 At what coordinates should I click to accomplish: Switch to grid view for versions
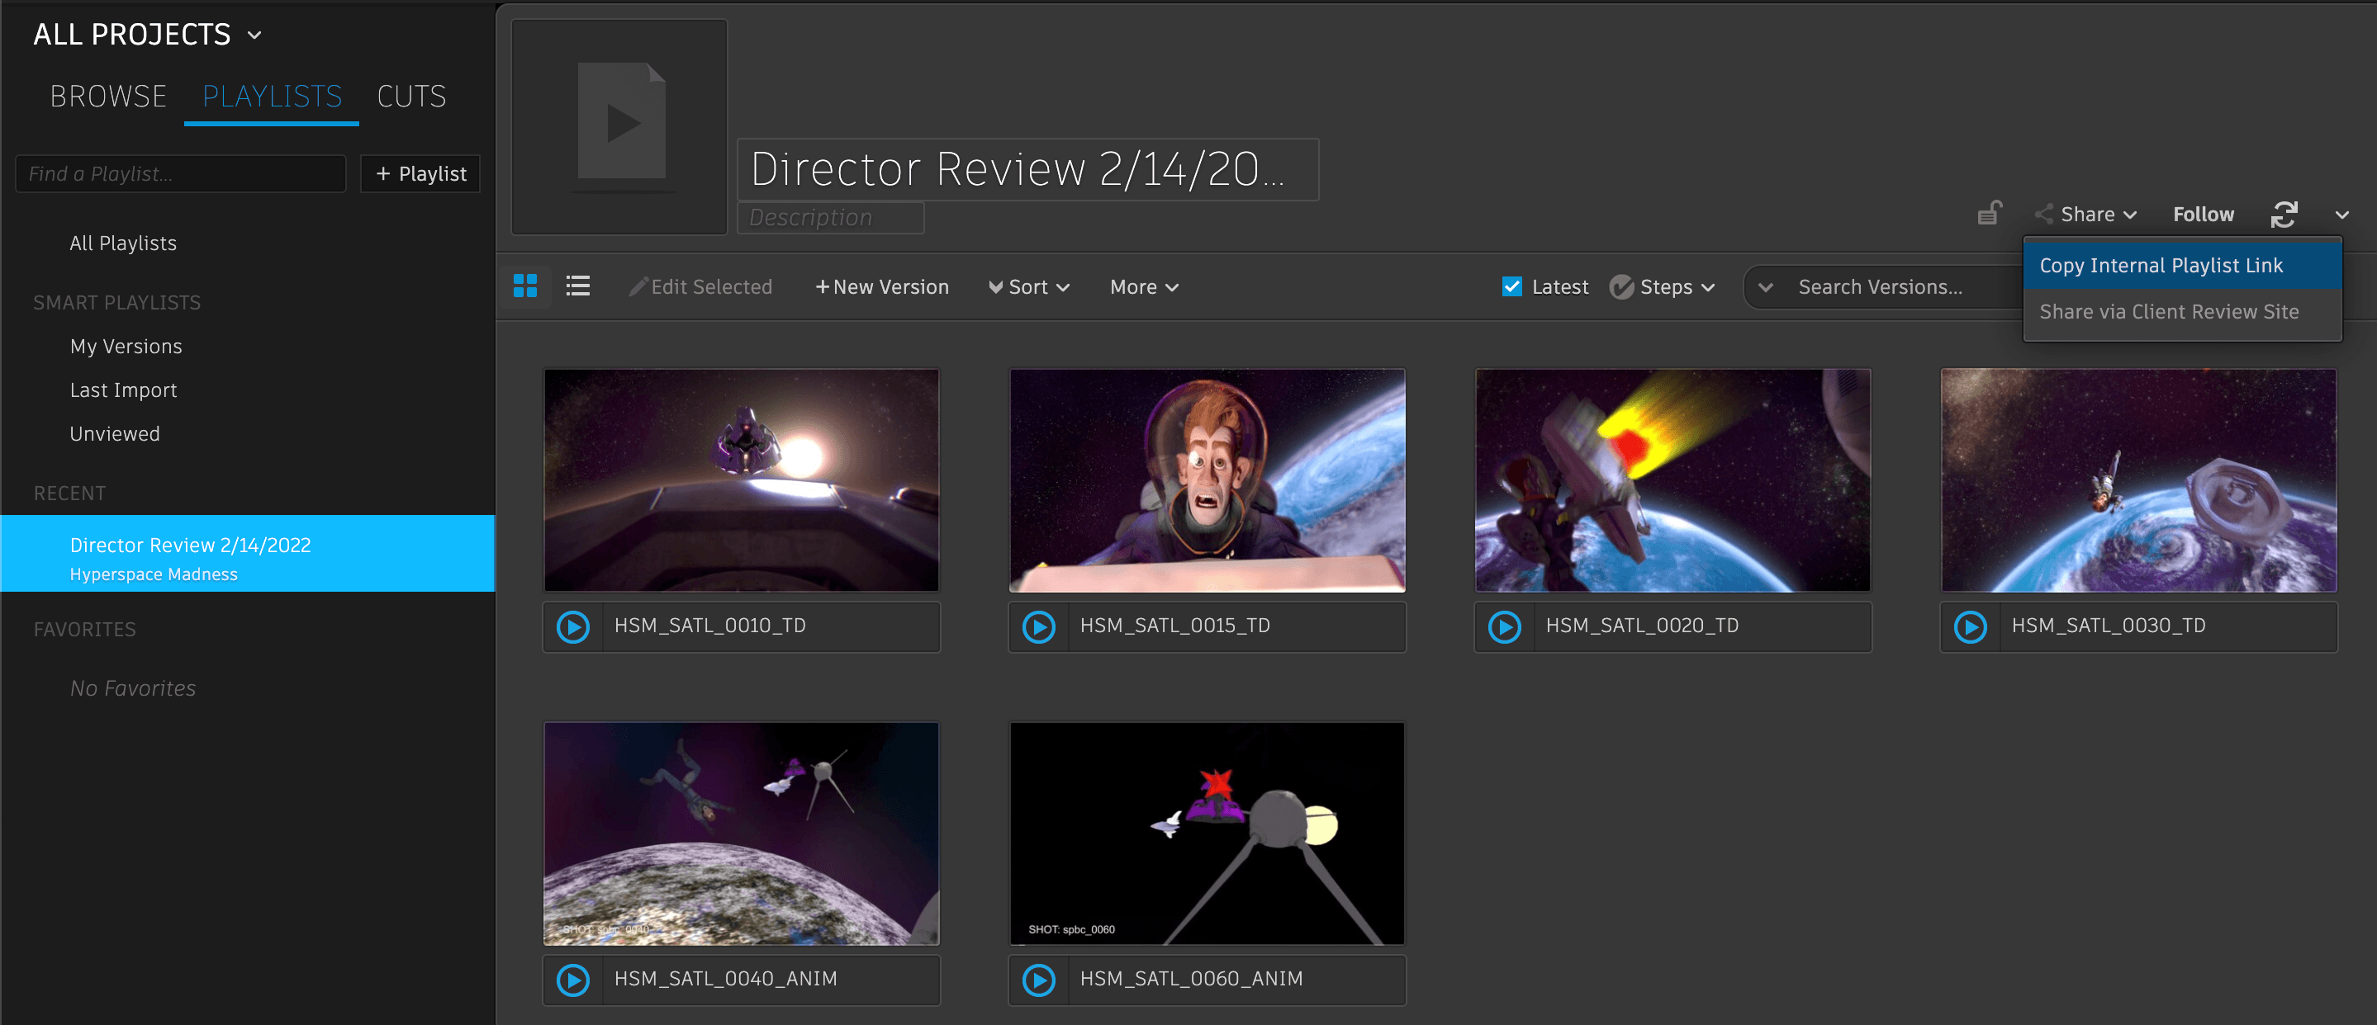(525, 286)
